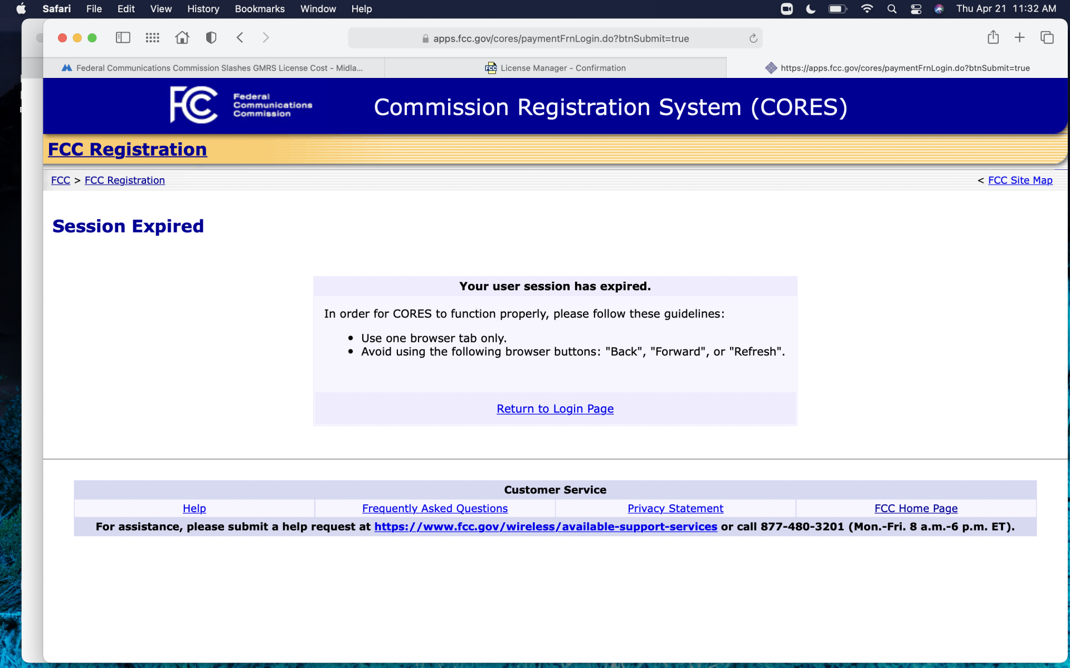Screen dimensions: 1070x668
Task: Click "Use one browser tab only." text
Action: coord(434,338)
